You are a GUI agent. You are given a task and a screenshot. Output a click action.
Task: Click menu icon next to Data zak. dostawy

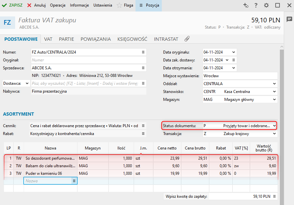pos(233,60)
